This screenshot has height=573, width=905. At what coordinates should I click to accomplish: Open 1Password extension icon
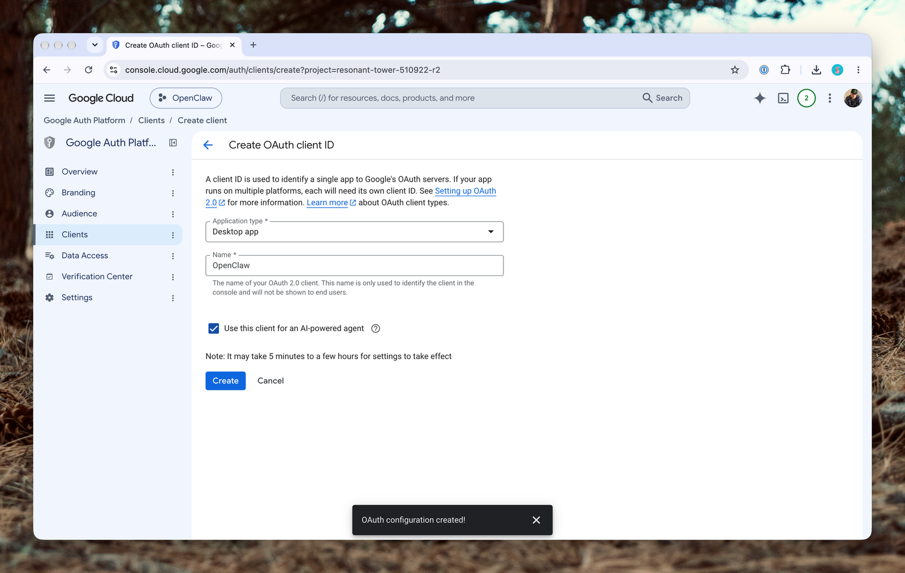point(764,70)
